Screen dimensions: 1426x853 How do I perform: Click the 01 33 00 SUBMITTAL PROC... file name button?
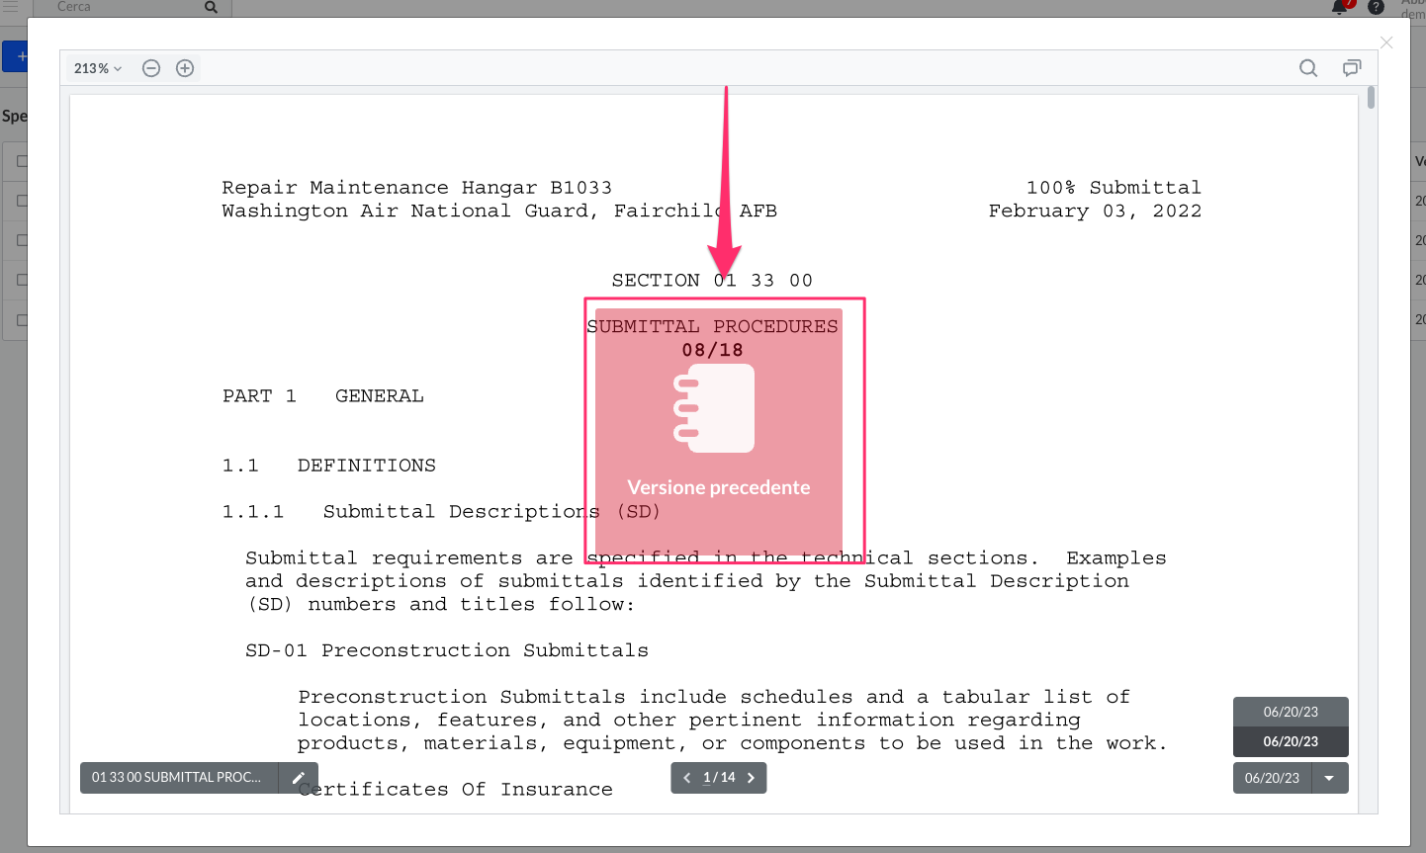[179, 778]
